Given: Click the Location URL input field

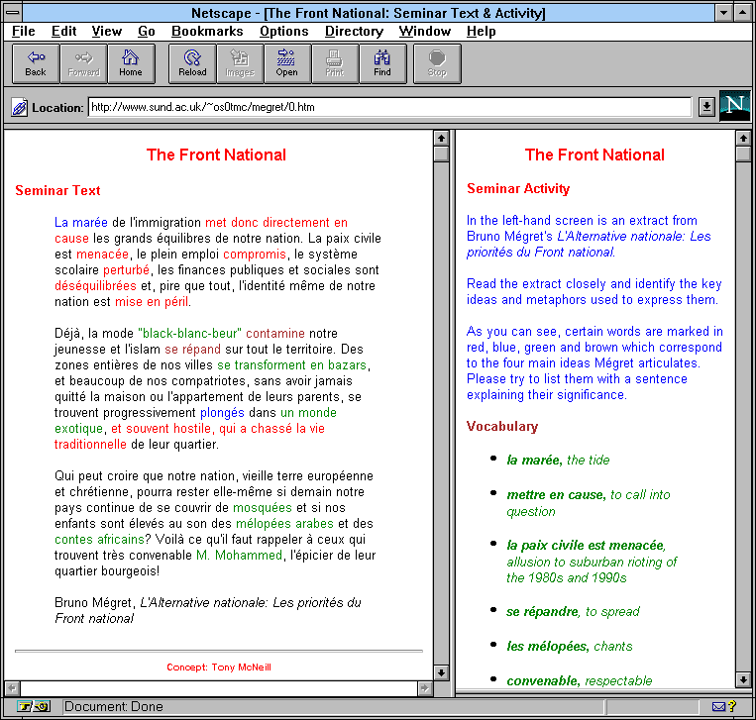Looking at the screenshot, I should (x=388, y=107).
